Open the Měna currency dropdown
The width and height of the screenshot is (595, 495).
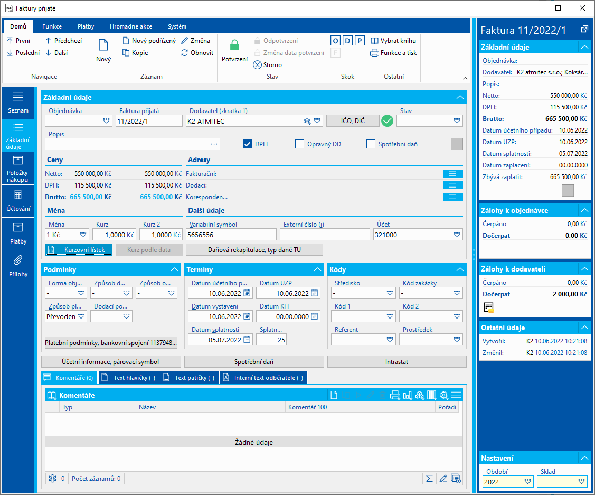pyautogui.click(x=83, y=235)
